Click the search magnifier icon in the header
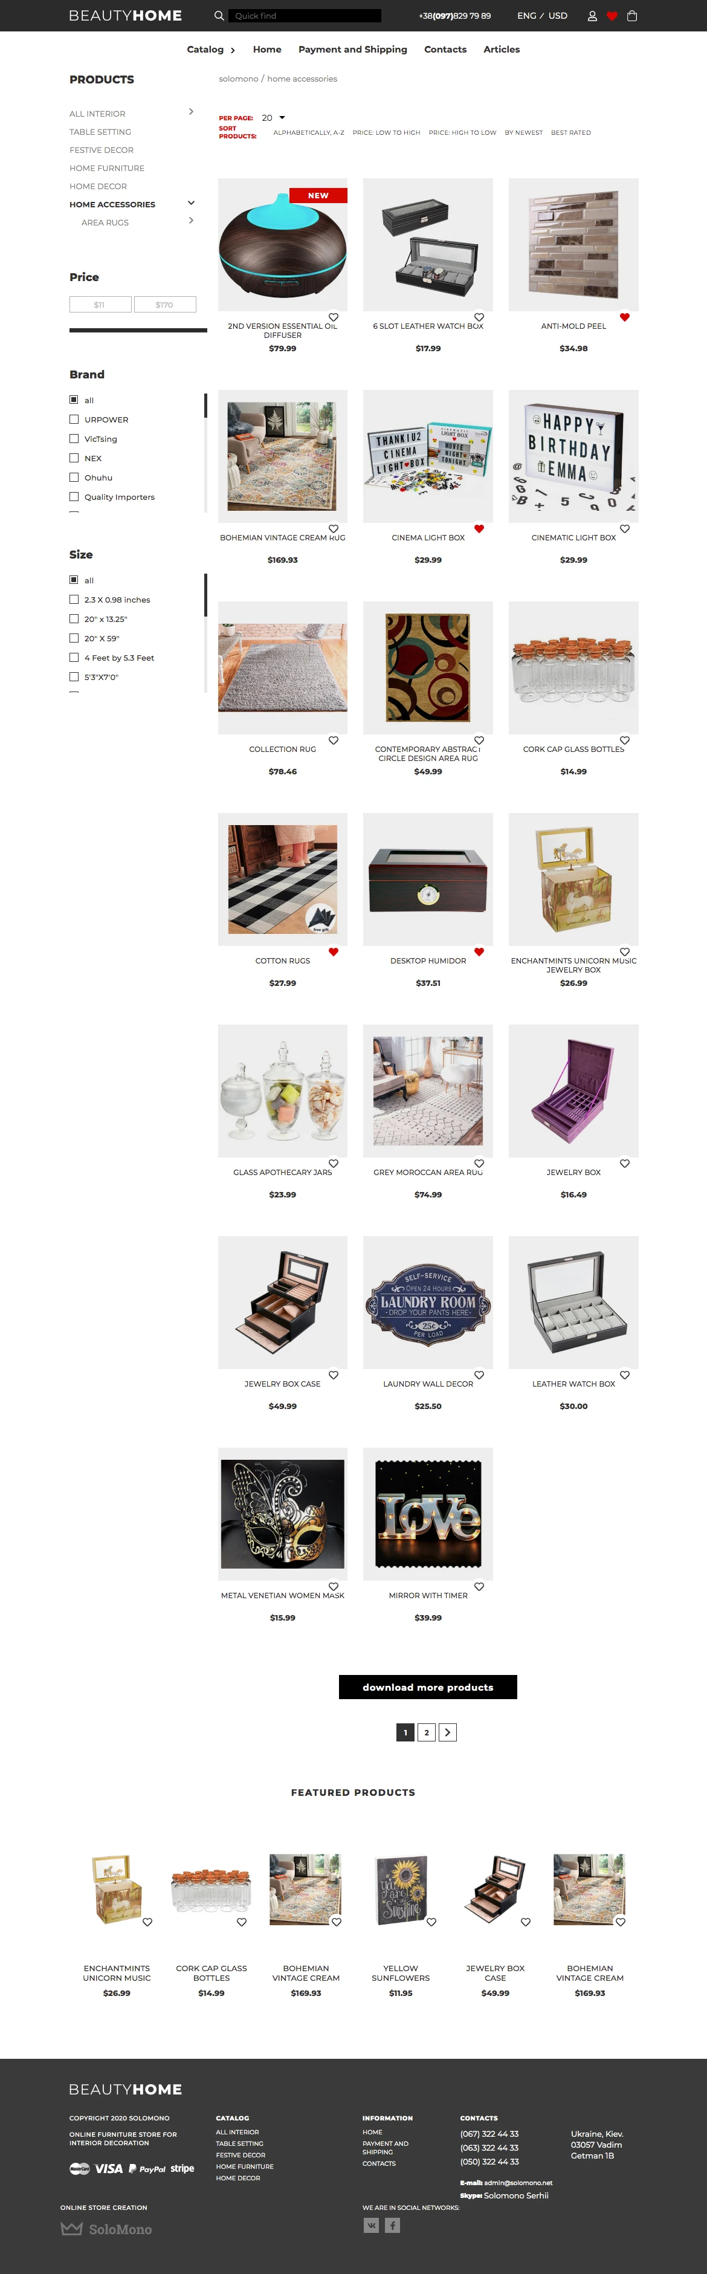The image size is (707, 2274). (x=219, y=16)
